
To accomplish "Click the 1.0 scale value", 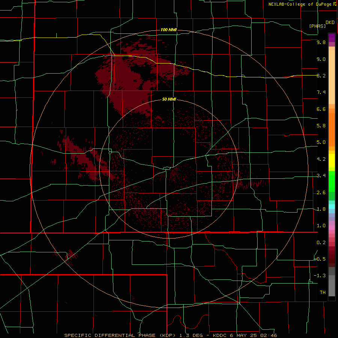I will 321,226.
